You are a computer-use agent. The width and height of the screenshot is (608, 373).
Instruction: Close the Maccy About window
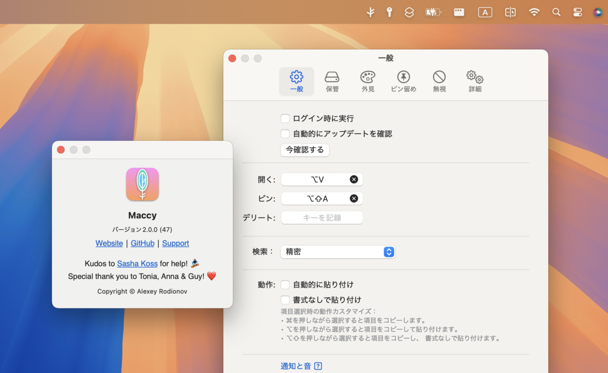[61, 150]
